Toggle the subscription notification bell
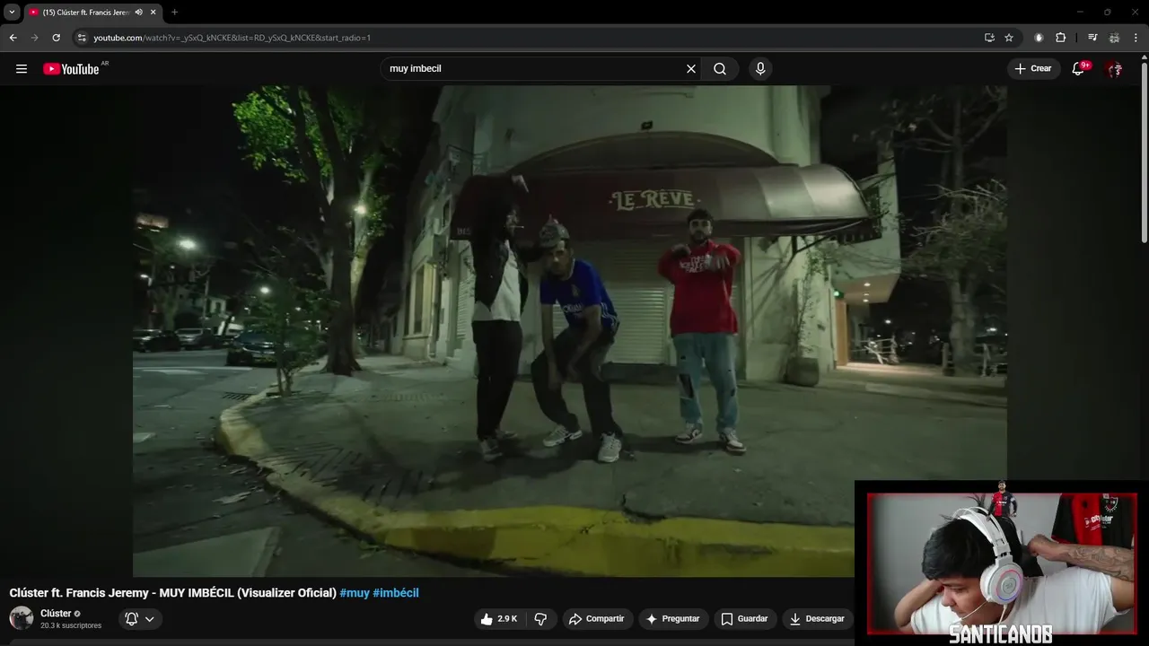This screenshot has height=646, width=1149. pyautogui.click(x=131, y=619)
